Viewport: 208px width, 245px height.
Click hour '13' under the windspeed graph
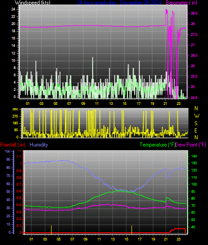click(111, 103)
